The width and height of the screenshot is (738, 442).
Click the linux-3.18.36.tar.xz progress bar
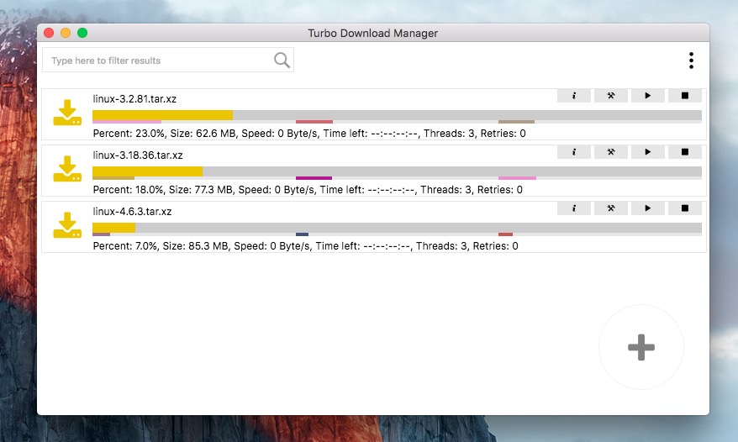397,171
